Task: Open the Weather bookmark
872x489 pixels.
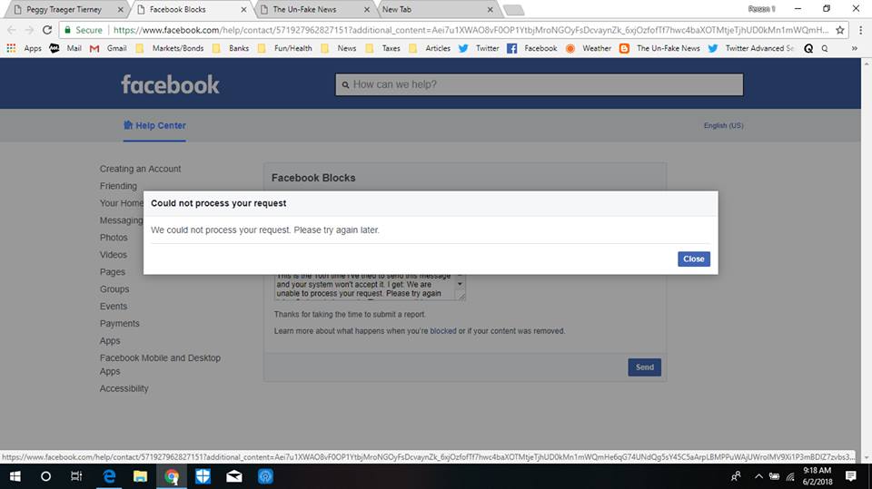Action: [589, 48]
